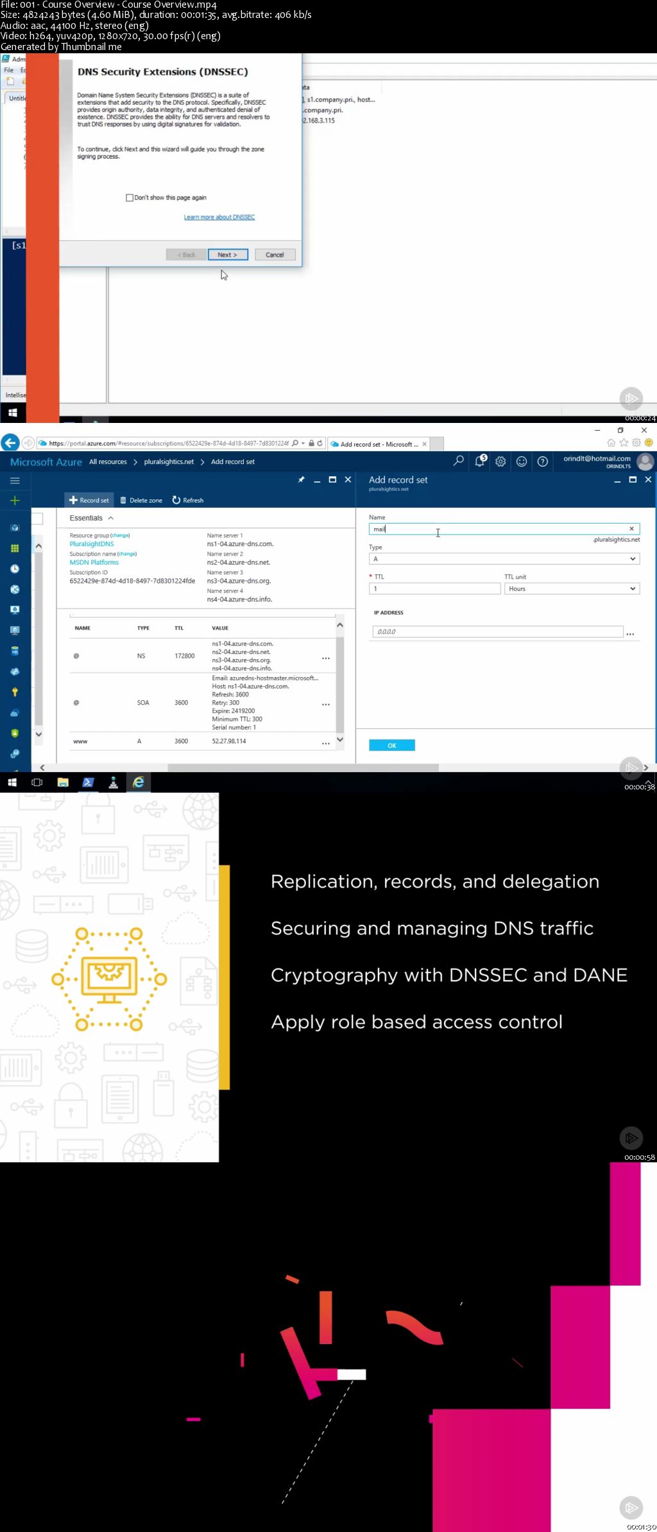This screenshot has width=657, height=1532.
Task: Click the address bar refresh icon
Action: [320, 443]
